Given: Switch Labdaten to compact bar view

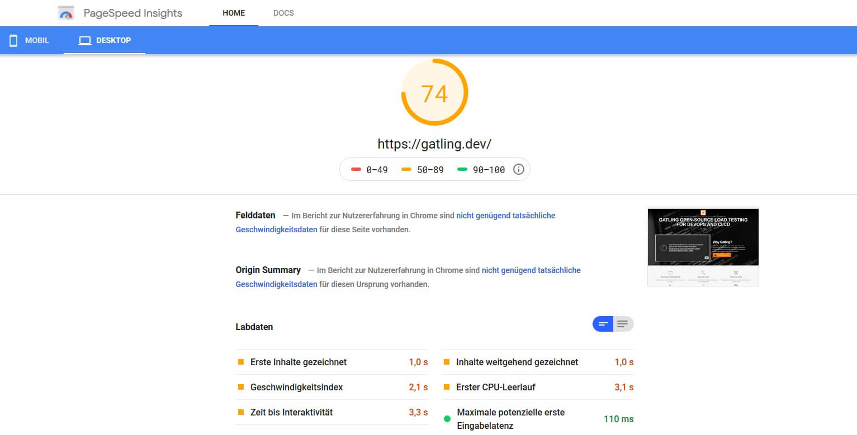Looking at the screenshot, I should pyautogui.click(x=603, y=324).
